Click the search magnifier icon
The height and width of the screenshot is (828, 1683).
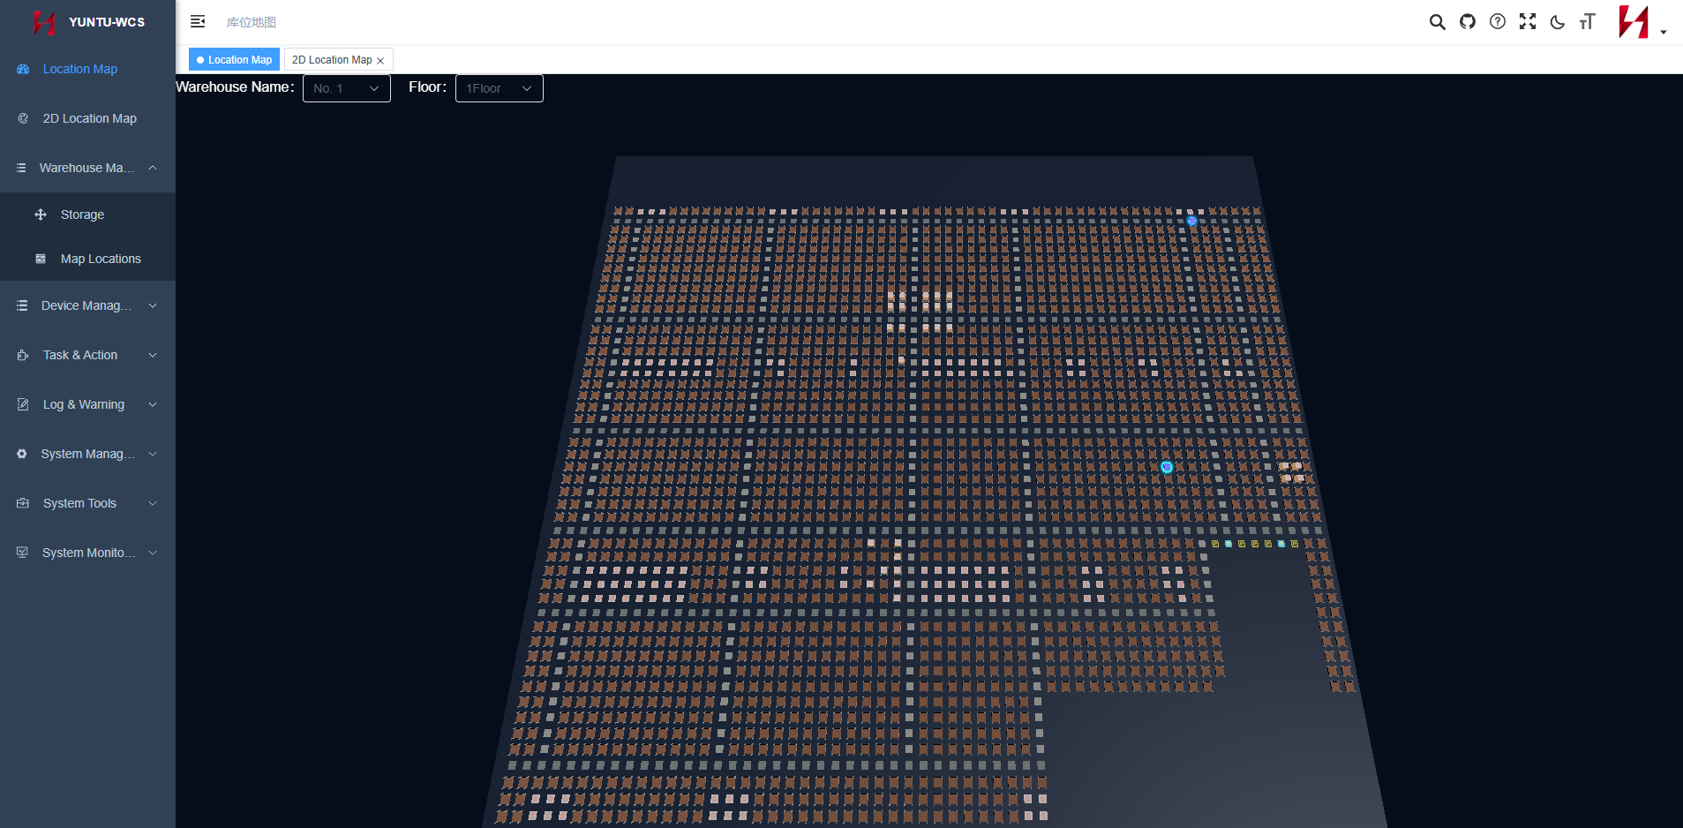[1437, 22]
